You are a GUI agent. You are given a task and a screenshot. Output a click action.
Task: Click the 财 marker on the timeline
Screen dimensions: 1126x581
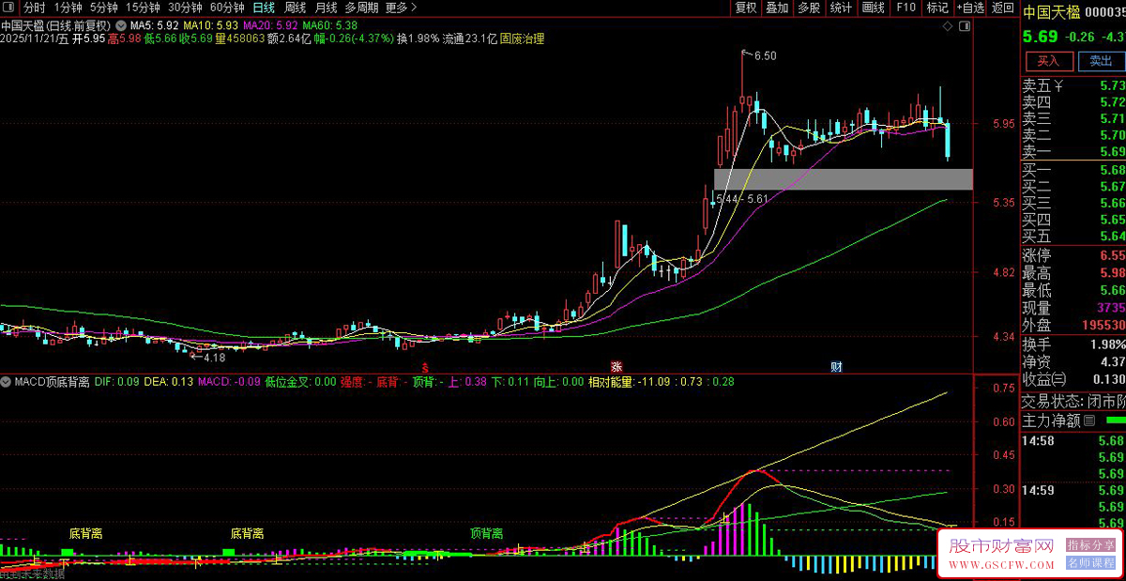coord(837,366)
